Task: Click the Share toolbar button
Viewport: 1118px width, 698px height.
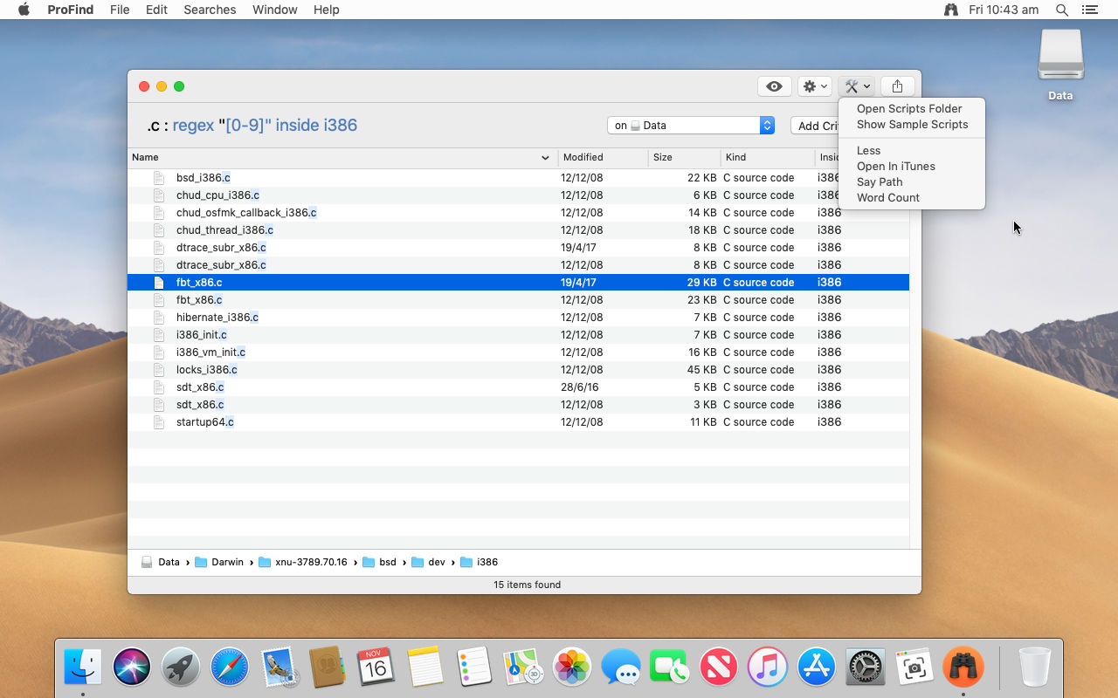Action: 897,86
